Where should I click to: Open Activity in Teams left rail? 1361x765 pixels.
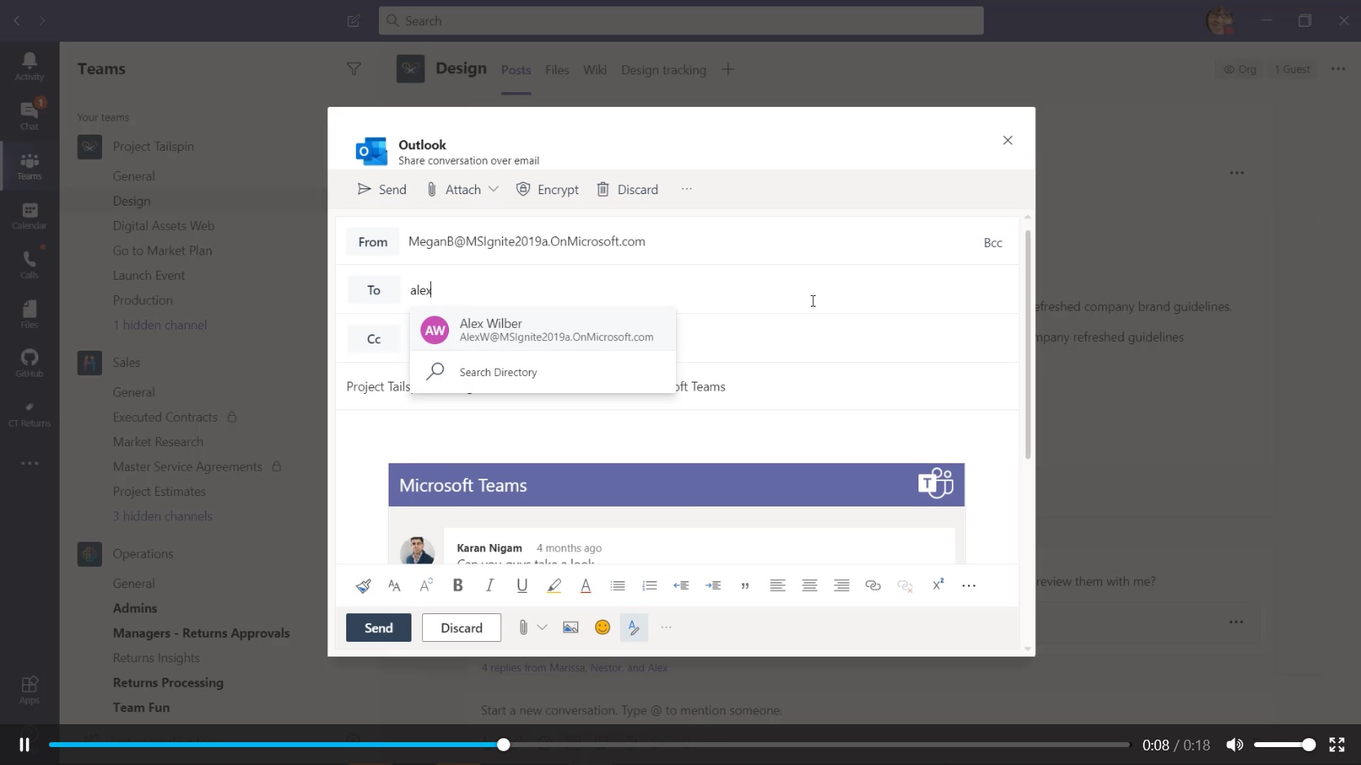29,66
